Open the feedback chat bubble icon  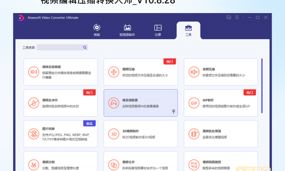pos(229,17)
